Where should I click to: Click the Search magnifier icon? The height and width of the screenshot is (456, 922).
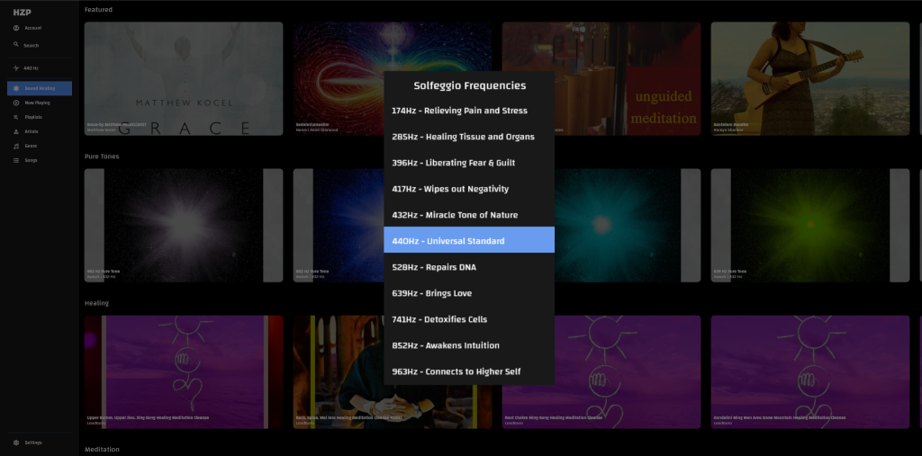pyautogui.click(x=16, y=45)
